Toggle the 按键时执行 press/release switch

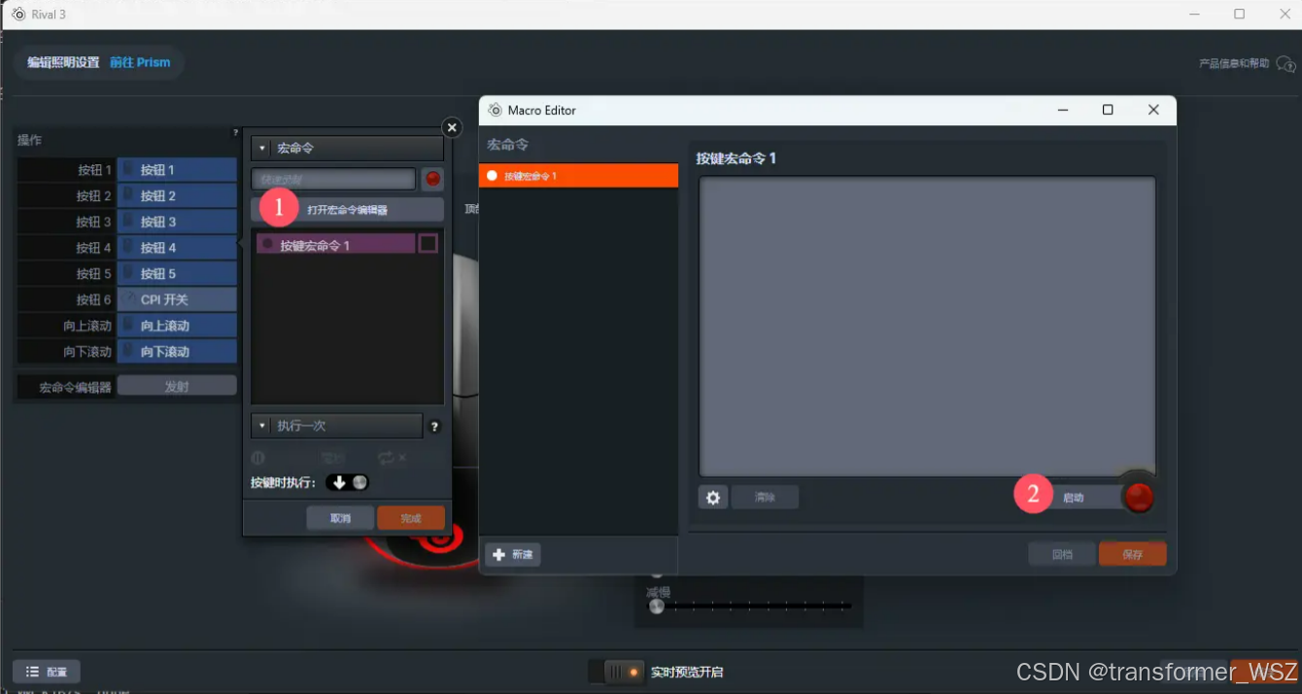click(x=348, y=482)
